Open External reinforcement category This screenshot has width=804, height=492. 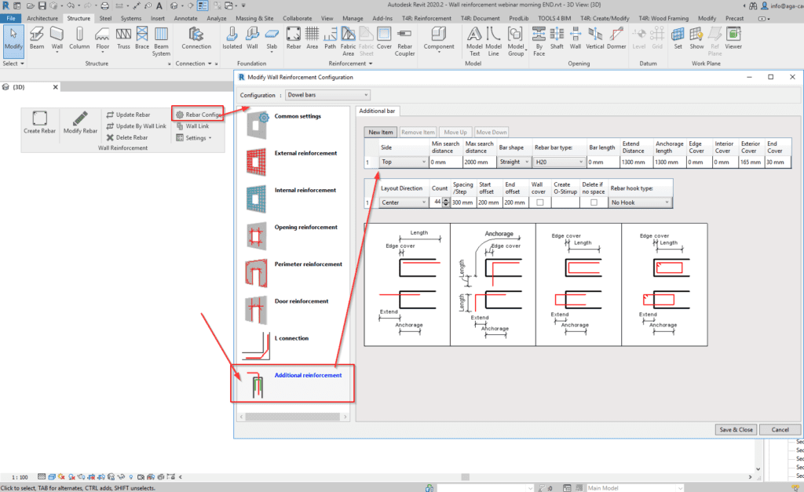[295, 162]
